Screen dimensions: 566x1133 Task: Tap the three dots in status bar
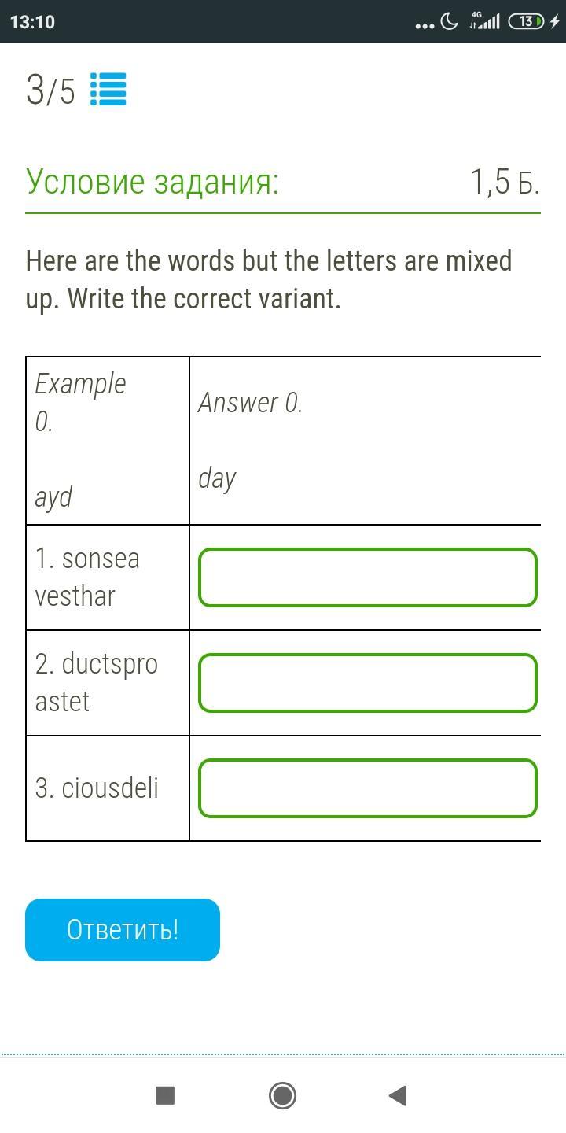424,25
